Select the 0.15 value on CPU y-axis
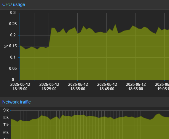 click(x=13, y=46)
